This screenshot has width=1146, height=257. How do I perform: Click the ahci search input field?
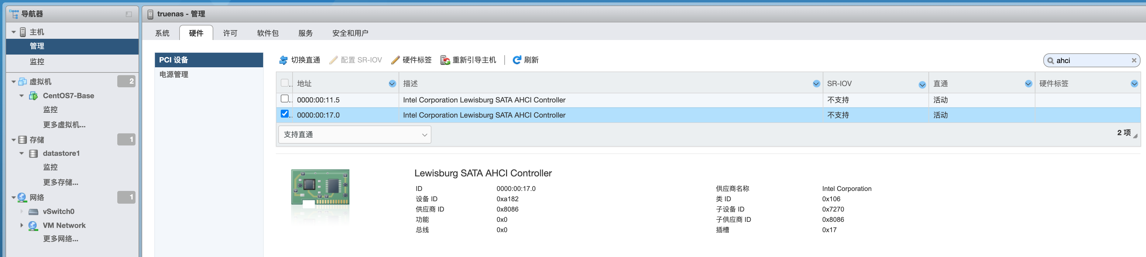pos(1090,60)
